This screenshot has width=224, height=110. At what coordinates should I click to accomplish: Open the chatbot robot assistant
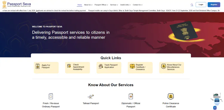click(x=217, y=99)
